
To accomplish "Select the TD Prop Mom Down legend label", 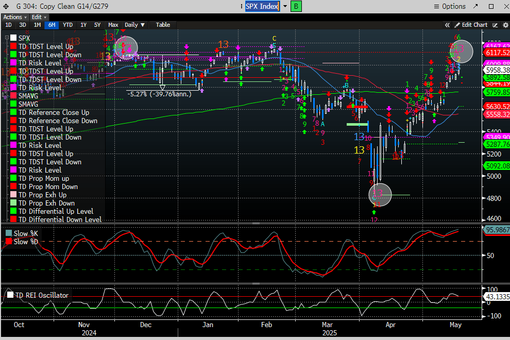I will pos(48,187).
